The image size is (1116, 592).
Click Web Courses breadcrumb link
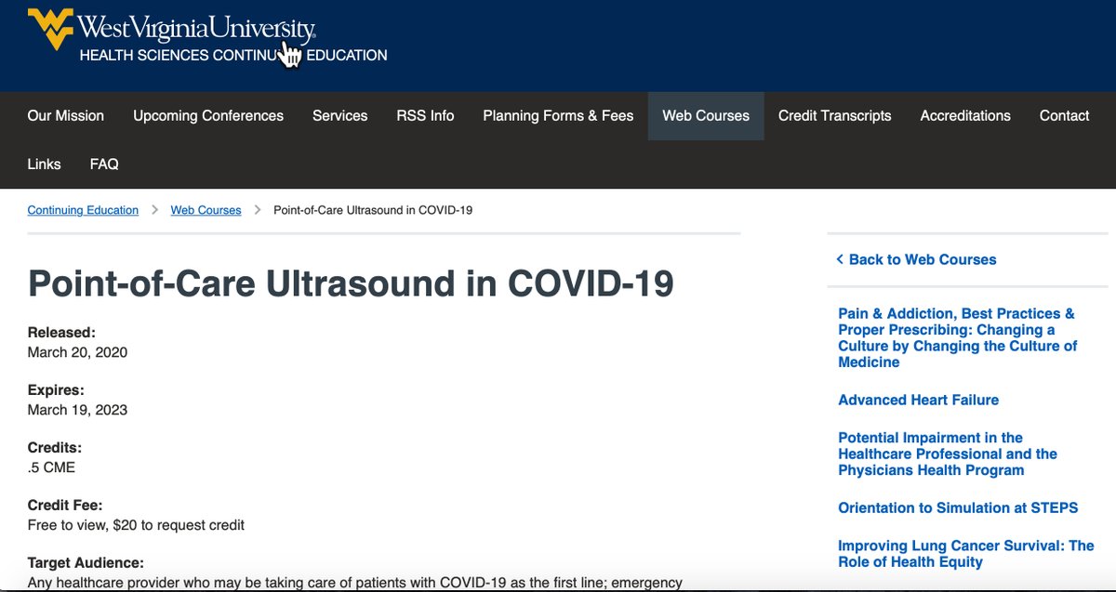tap(206, 210)
